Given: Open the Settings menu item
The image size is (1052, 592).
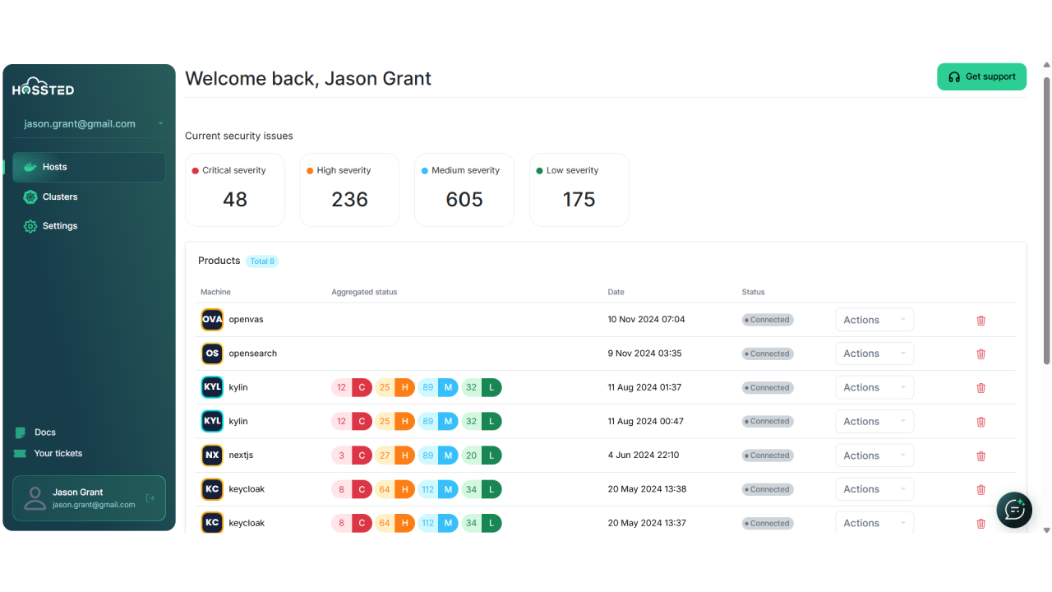Looking at the screenshot, I should point(59,226).
